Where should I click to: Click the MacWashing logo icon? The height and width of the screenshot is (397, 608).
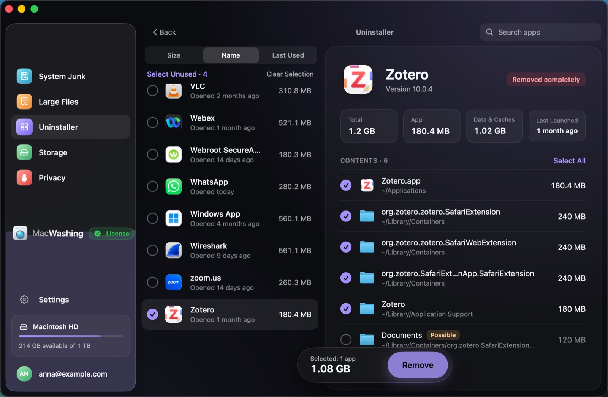pos(20,233)
